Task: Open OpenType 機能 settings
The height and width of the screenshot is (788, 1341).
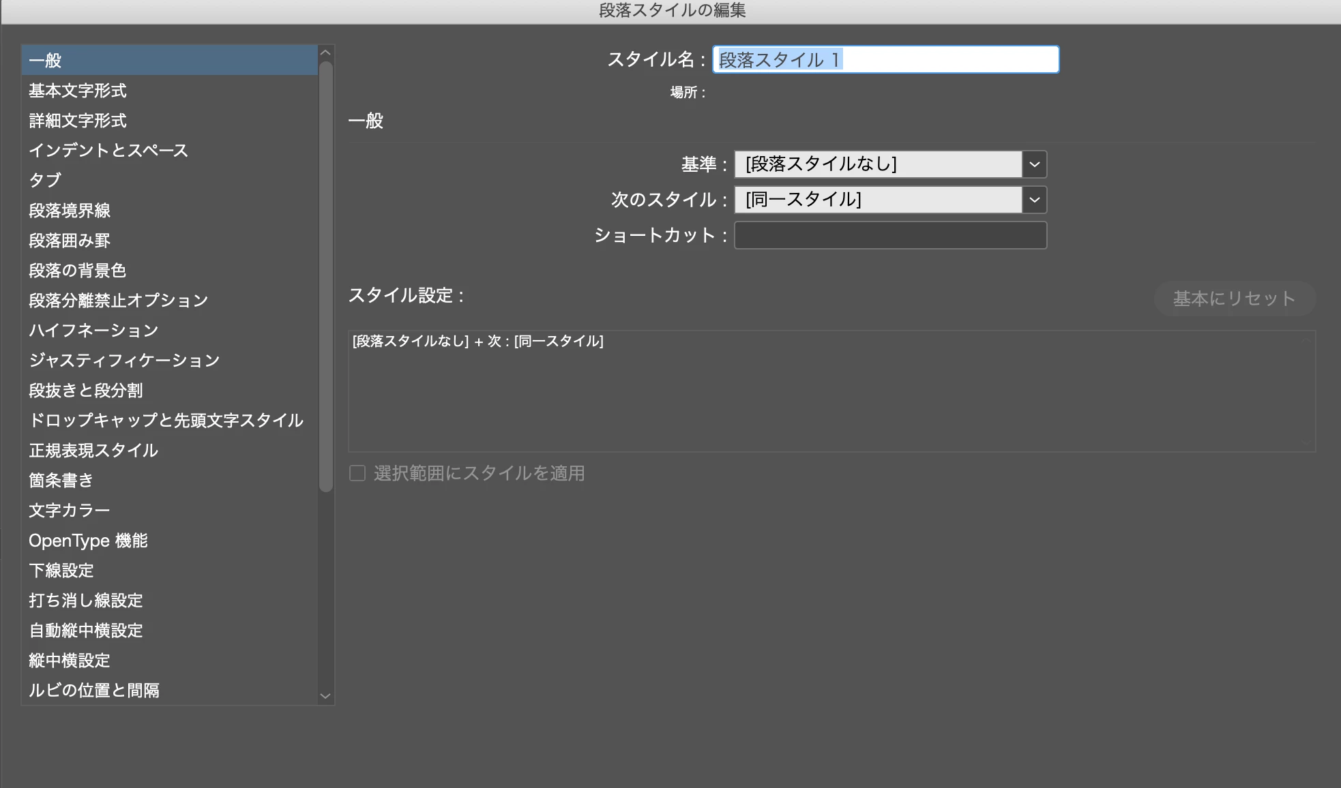Action: coord(88,541)
